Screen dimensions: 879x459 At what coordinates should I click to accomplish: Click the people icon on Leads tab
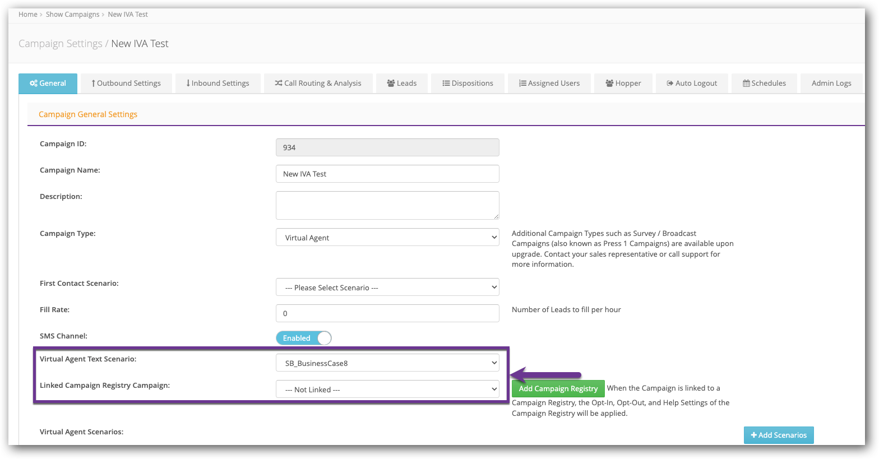(391, 84)
